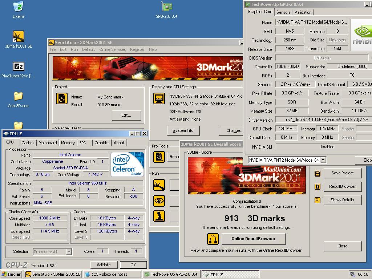This screenshot has height=279, width=372.
Task: Switch to the Memory tab in CPU-Z
Action: pyautogui.click(x=68, y=142)
